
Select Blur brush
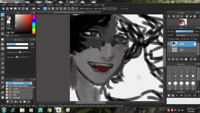(x=19, y=95)
